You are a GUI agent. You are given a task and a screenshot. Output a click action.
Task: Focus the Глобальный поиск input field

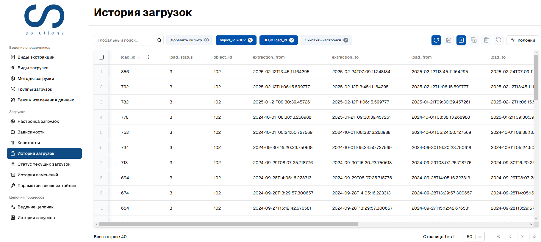point(124,40)
